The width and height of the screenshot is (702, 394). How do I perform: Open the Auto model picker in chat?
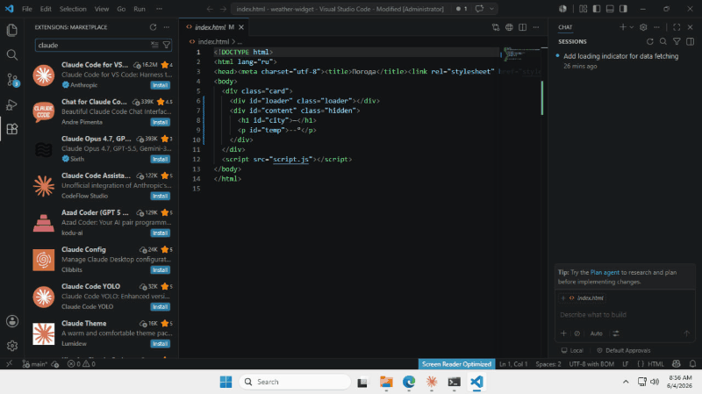[x=596, y=333]
